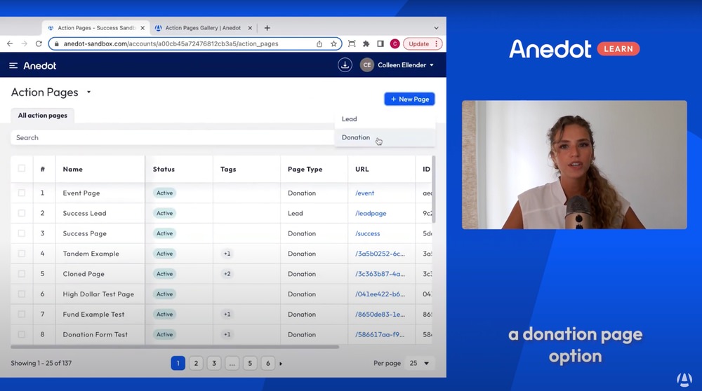Image resolution: width=702 pixels, height=391 pixels.
Task: Check the box for Success Lead row
Action: (x=22, y=213)
